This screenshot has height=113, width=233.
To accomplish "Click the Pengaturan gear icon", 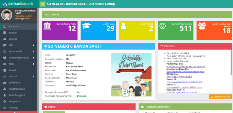I will point(5,101).
